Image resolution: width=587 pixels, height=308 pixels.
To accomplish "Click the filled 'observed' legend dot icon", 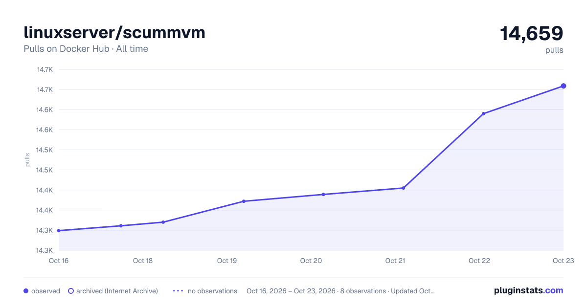I will point(26,291).
